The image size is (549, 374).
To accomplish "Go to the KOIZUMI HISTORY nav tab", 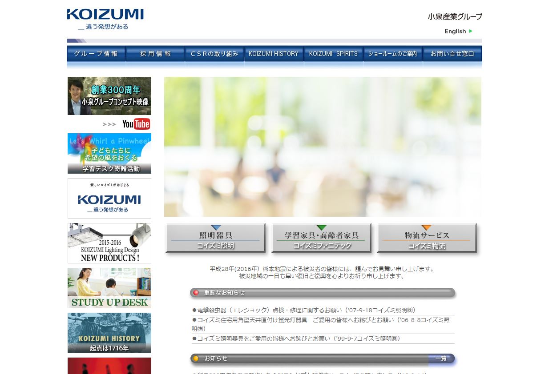I will [x=274, y=54].
